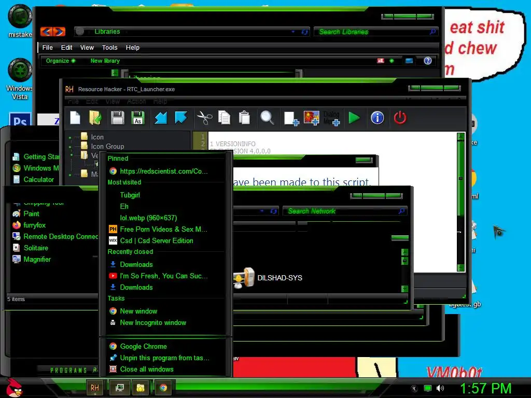Paste with the clipboard icon
531x398 pixels.
tap(244, 118)
